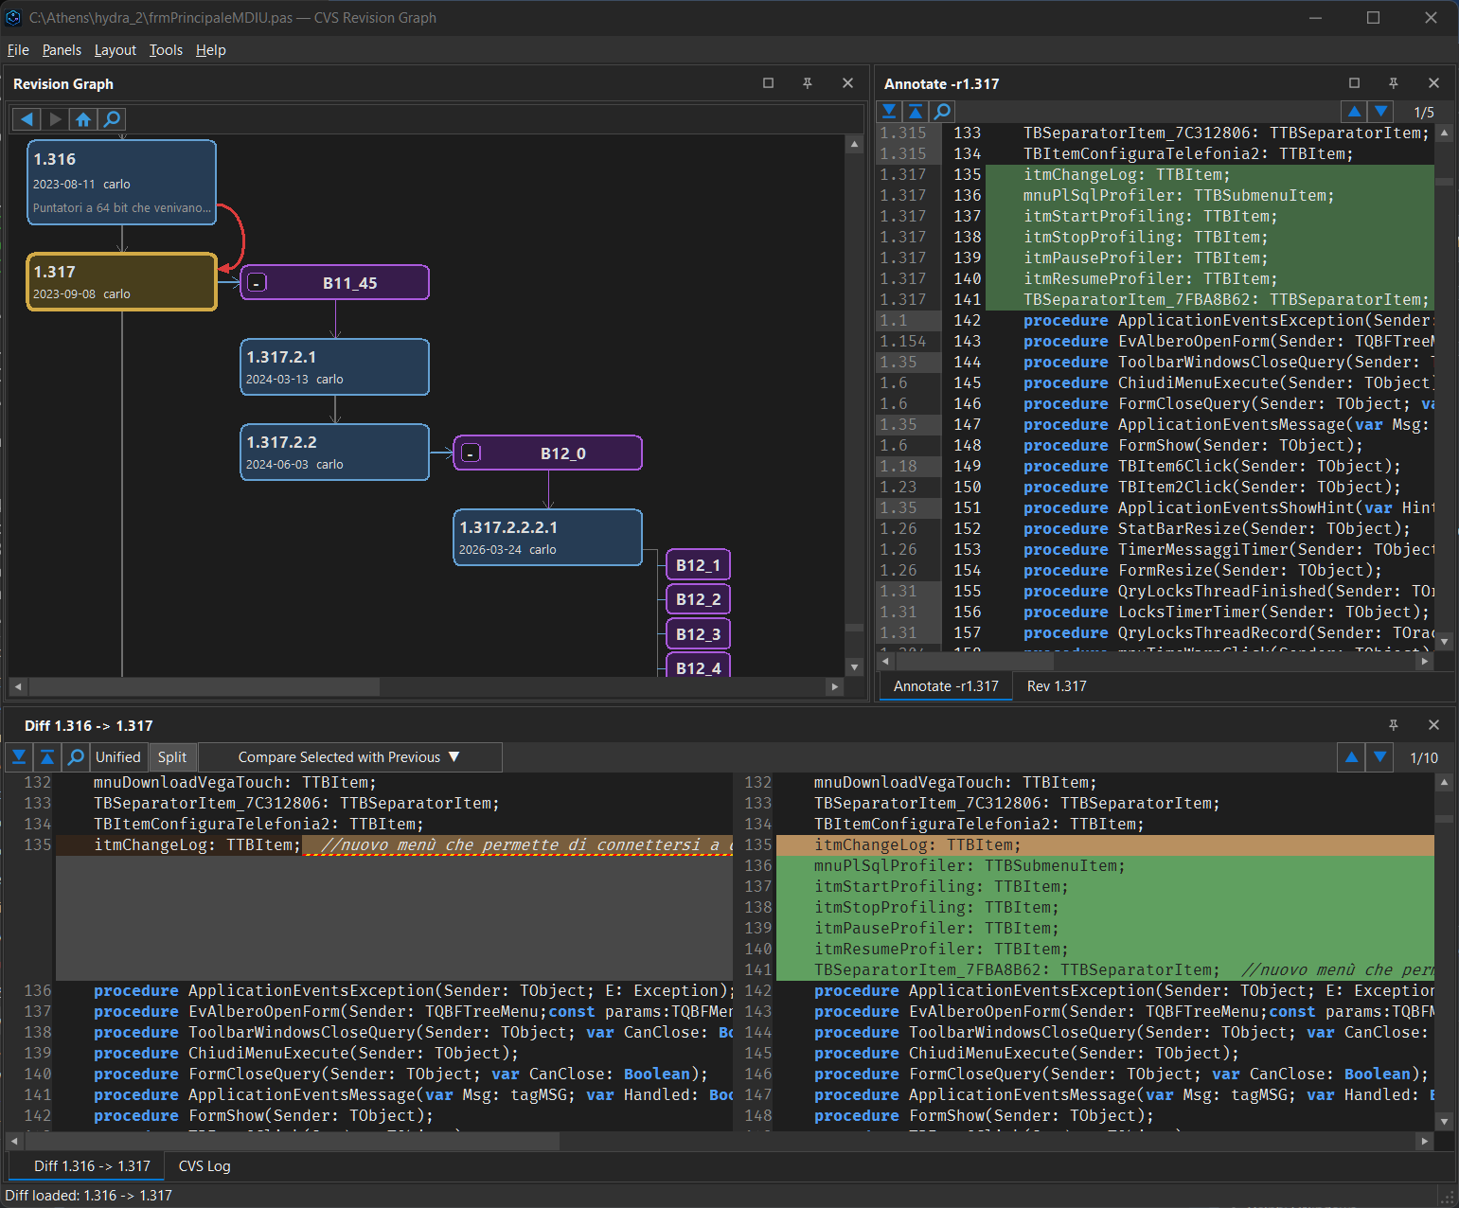
Task: Select revision 1.317.2.2.2.1 node
Action: point(547,538)
